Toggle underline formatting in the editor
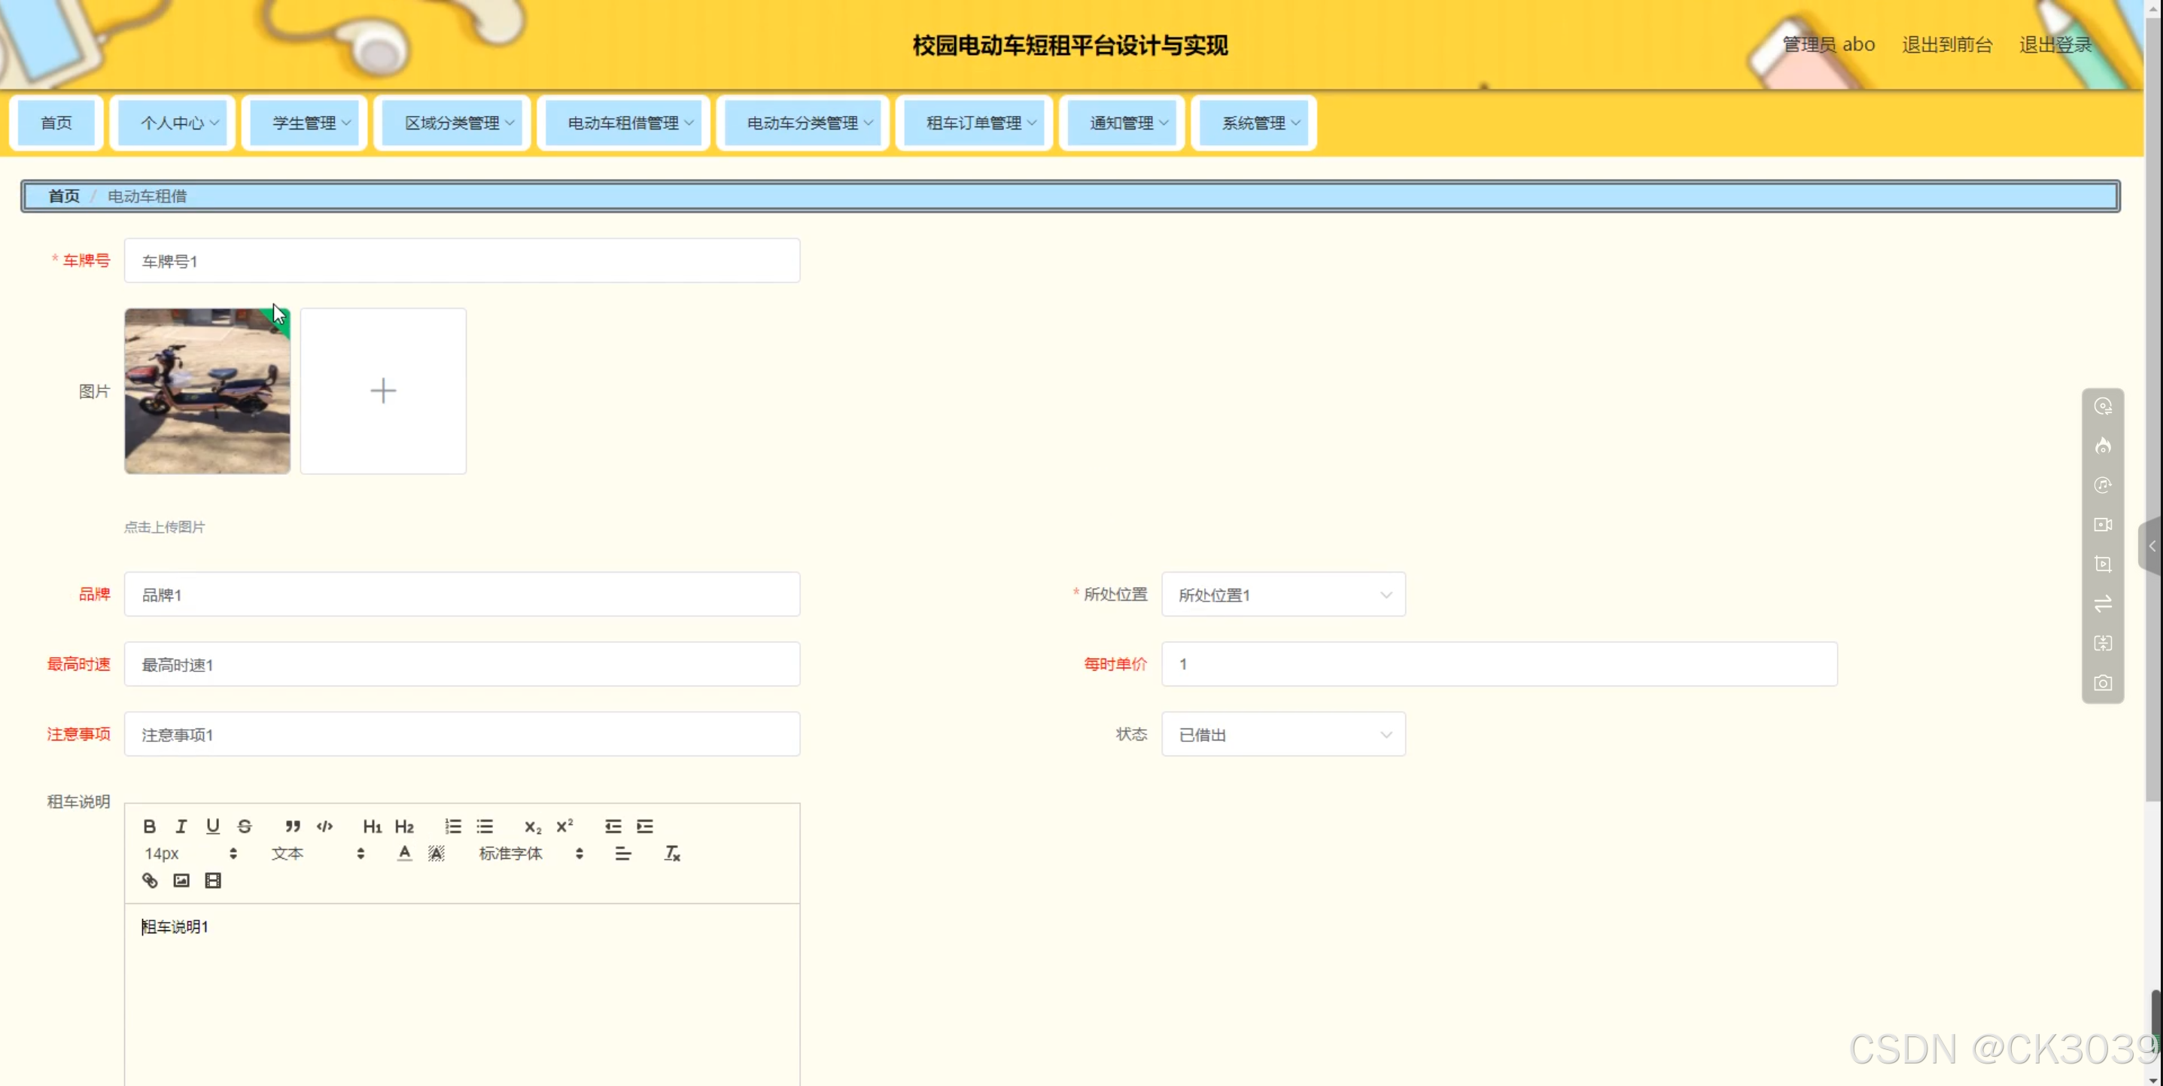This screenshot has height=1086, width=2163. pyautogui.click(x=212, y=826)
